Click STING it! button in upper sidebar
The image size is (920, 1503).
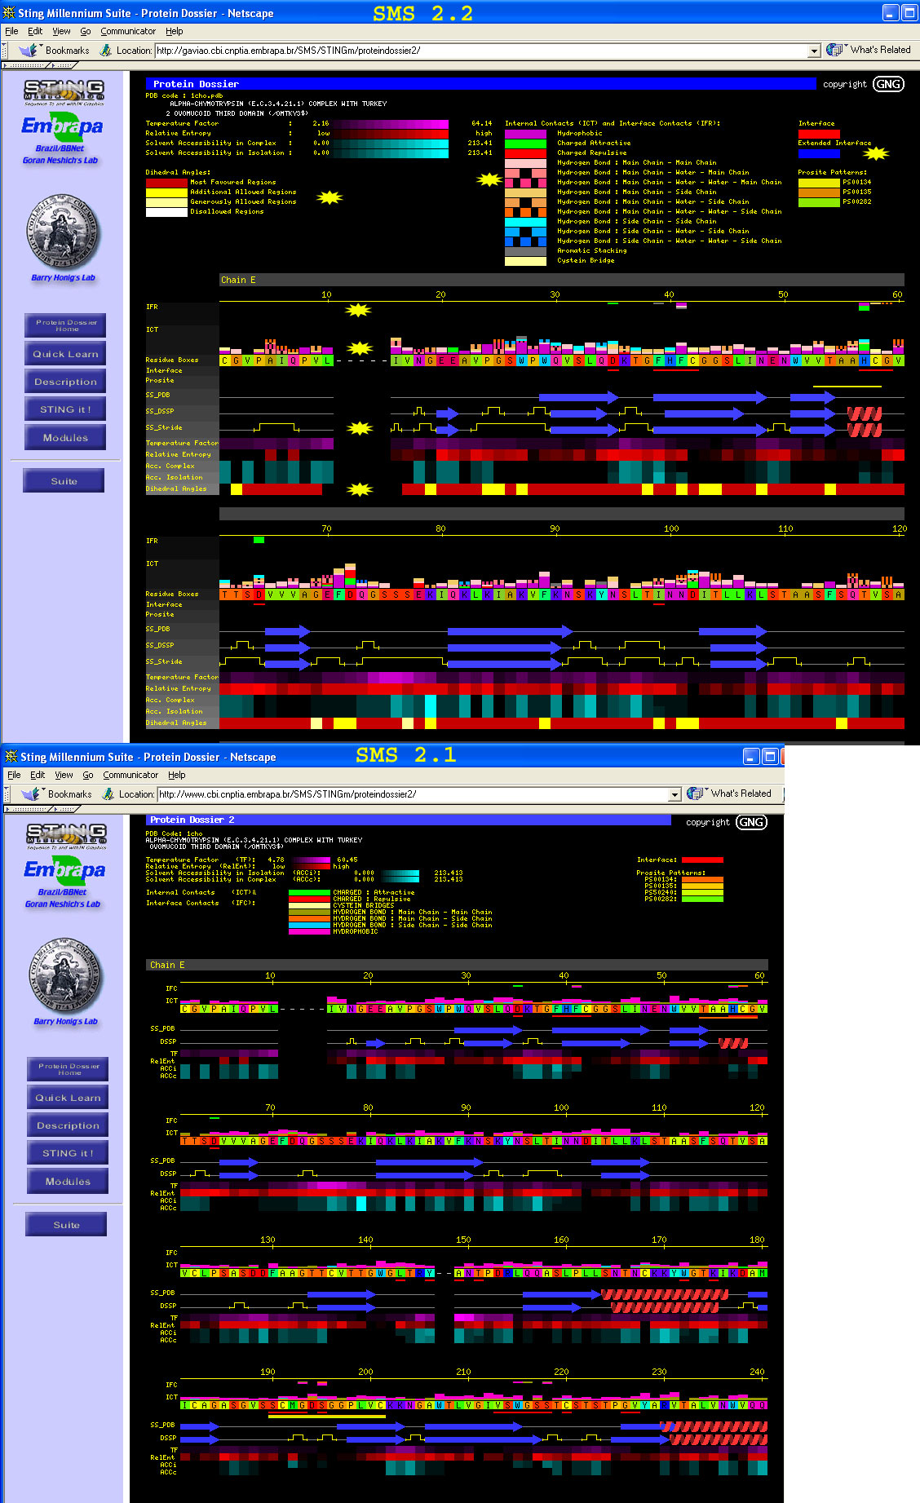coord(65,409)
